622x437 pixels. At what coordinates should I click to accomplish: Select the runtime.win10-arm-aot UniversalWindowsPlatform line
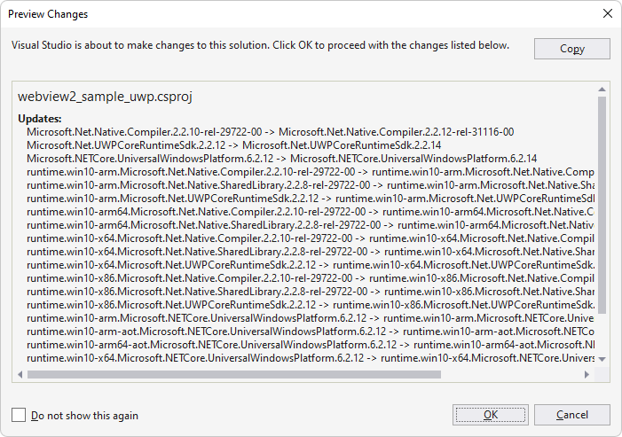click(311, 332)
